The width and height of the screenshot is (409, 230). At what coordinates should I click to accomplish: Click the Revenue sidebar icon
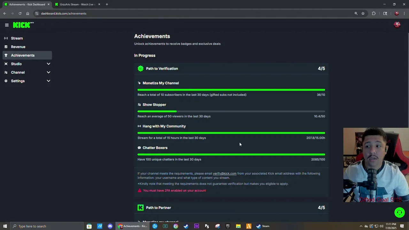[x=6, y=47]
